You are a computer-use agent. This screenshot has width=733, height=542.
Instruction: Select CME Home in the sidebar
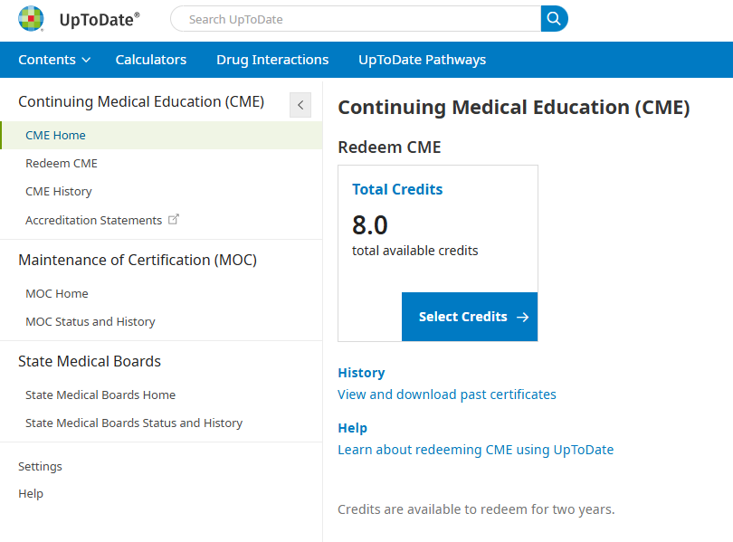(161, 136)
